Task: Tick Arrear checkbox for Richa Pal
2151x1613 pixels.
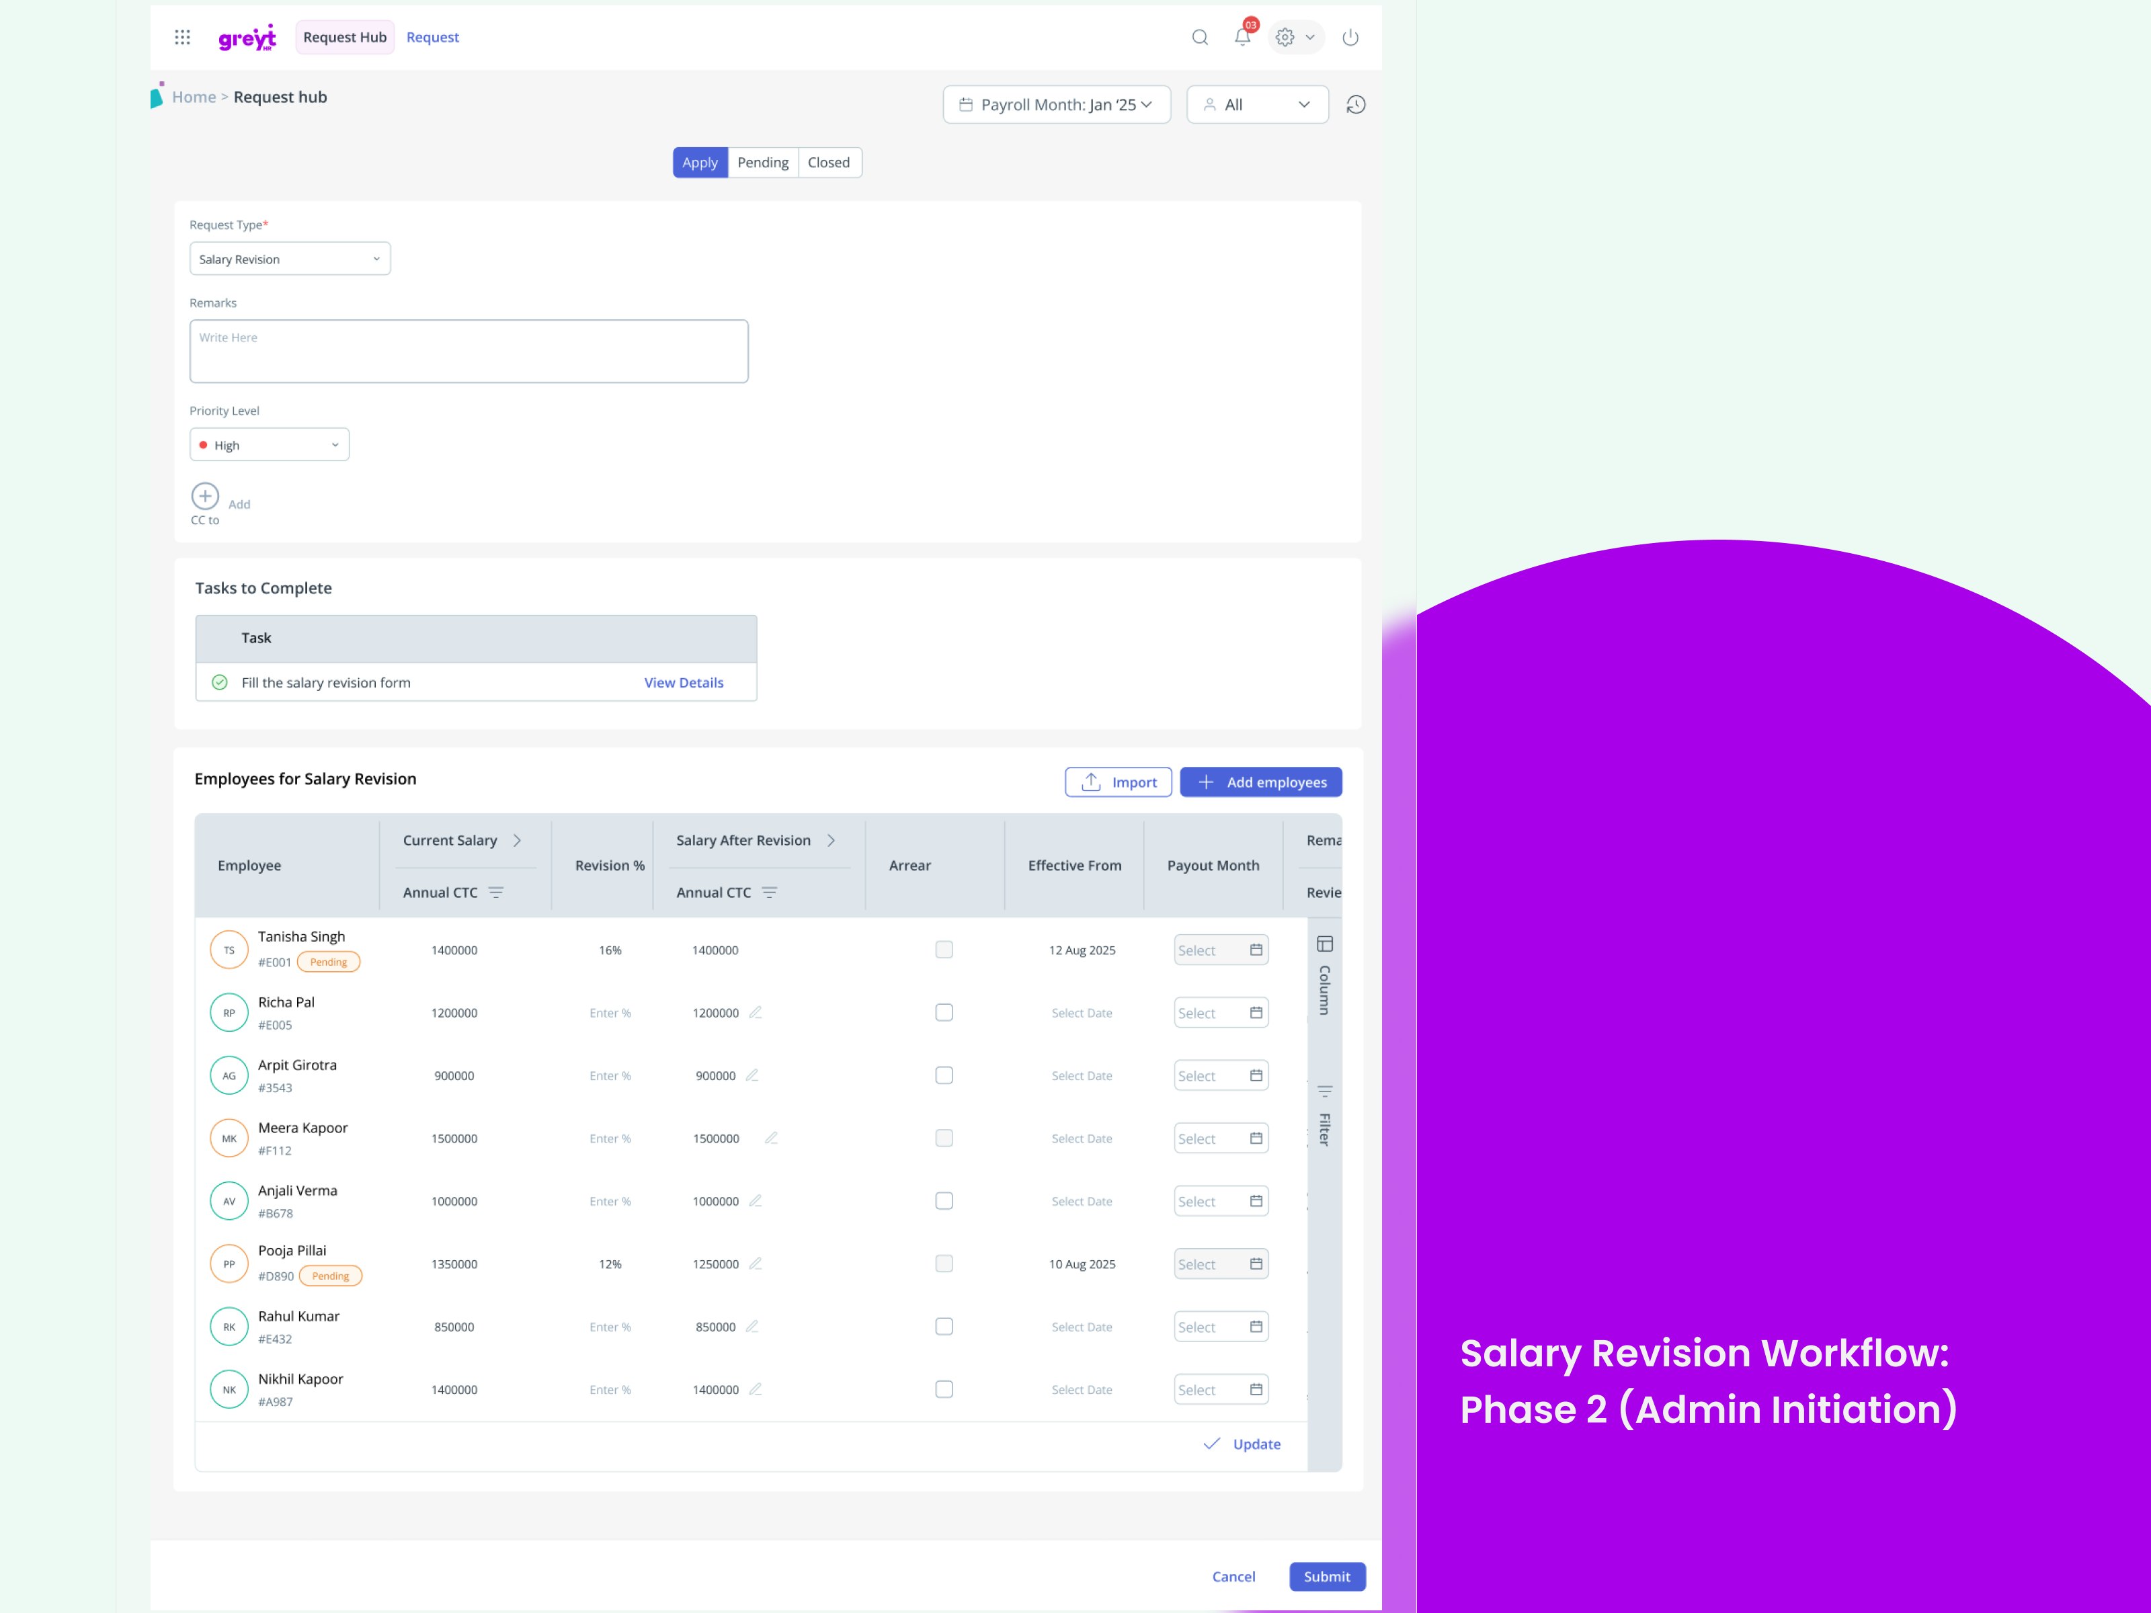Action: 943,1012
